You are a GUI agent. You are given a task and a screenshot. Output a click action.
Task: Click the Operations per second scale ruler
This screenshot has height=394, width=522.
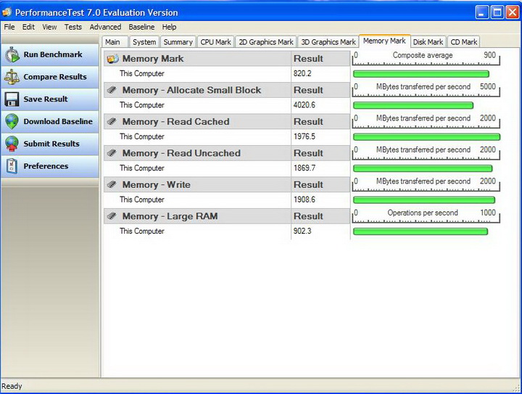(426, 216)
